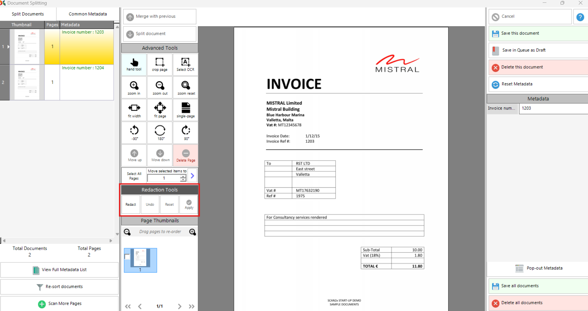Image resolution: width=588 pixels, height=311 pixels.
Task: Click the Invoice number metadata field
Action: 553,108
